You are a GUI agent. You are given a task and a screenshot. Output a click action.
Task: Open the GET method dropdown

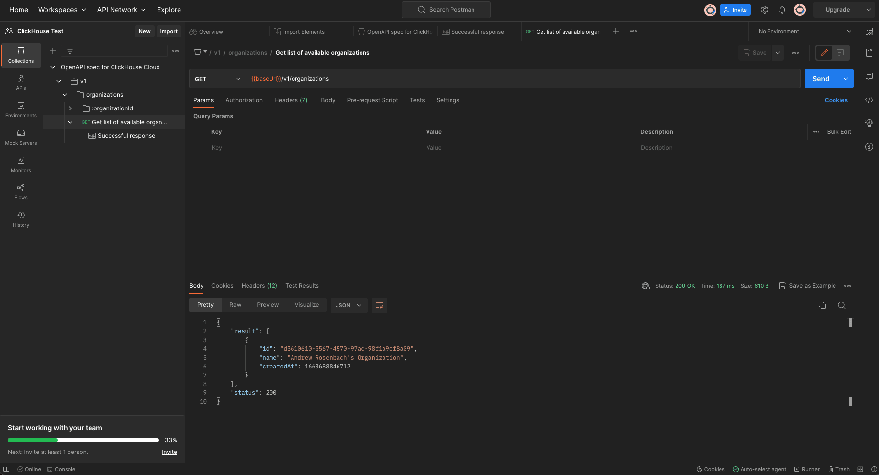pos(218,79)
